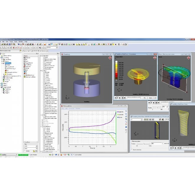Pause animation in the plastic strain window
This screenshot has width=195, height=195.
coord(151,103)
